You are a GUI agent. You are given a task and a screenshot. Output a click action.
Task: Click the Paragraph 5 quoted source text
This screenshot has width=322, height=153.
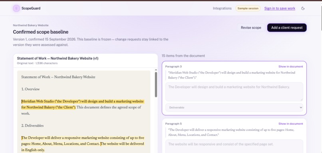coord(231,133)
